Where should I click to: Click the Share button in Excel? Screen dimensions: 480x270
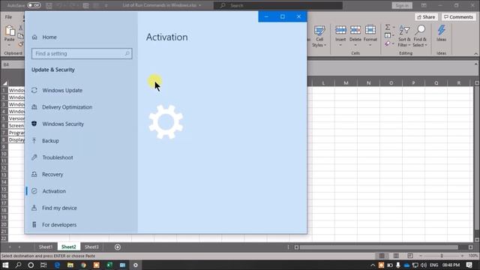(426, 16)
